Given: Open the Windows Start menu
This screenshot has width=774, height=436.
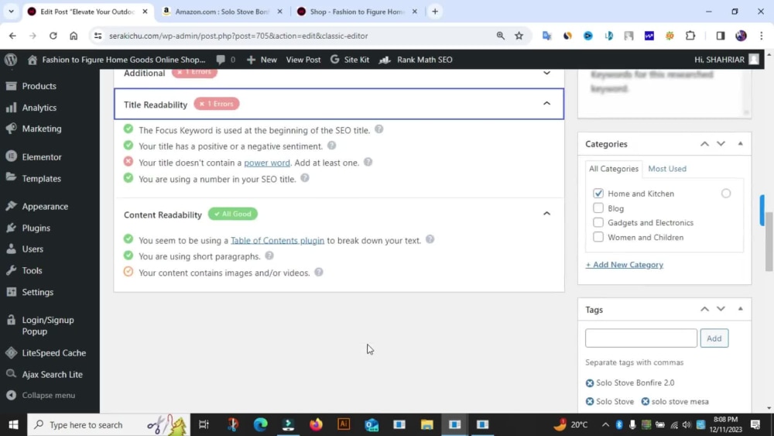Looking at the screenshot, I should (13, 424).
